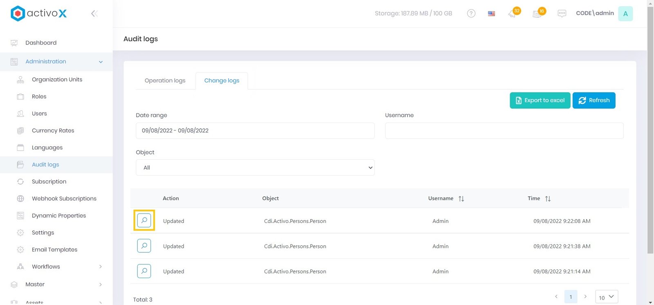This screenshot has width=654, height=305.
Task: Sort table by Time column
Action: [x=548, y=198]
